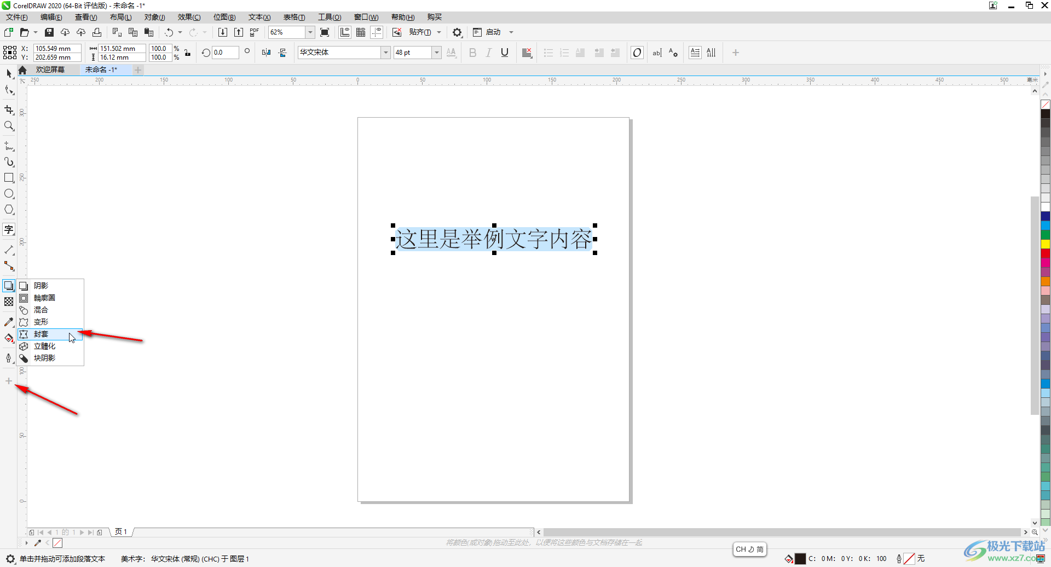1051x567 pixels.
Task: Click the red color swatch
Action: [x=1046, y=253]
